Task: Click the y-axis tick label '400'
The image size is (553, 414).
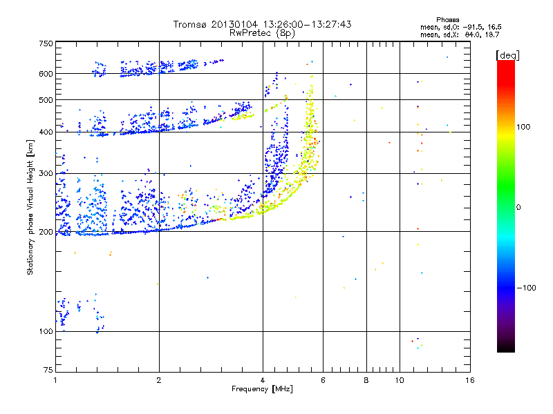Action: [46, 132]
